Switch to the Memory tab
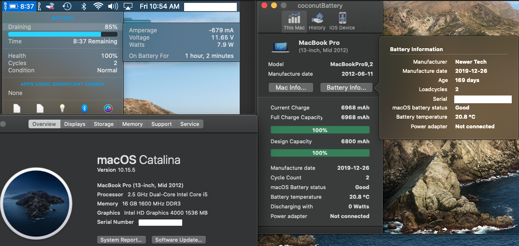Viewport: 519px width, 246px height. click(132, 124)
